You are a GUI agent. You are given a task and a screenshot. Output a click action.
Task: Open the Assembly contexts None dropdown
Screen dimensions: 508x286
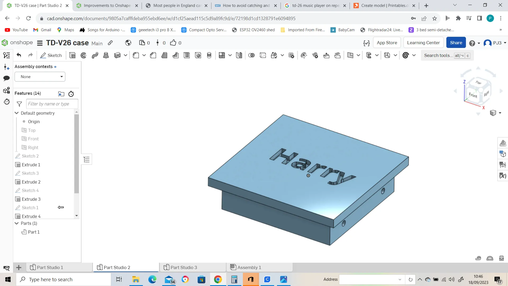click(x=40, y=77)
